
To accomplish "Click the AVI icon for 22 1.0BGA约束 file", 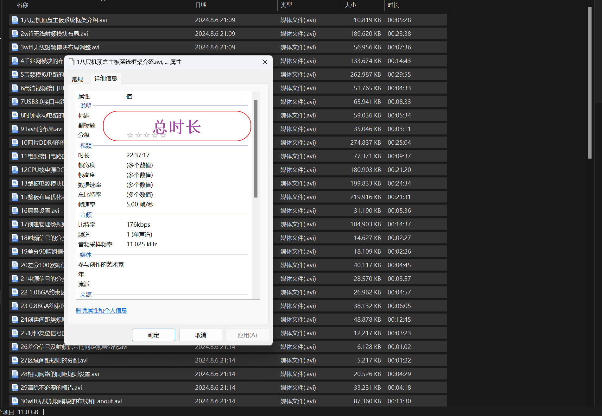I will [15, 292].
